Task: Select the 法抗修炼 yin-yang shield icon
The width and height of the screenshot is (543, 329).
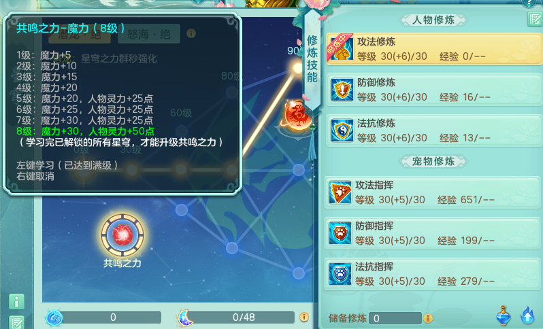Action: (342, 131)
